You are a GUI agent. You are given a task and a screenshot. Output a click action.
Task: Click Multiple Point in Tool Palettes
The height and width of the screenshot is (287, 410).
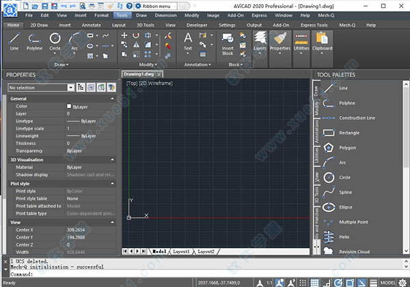345,222
